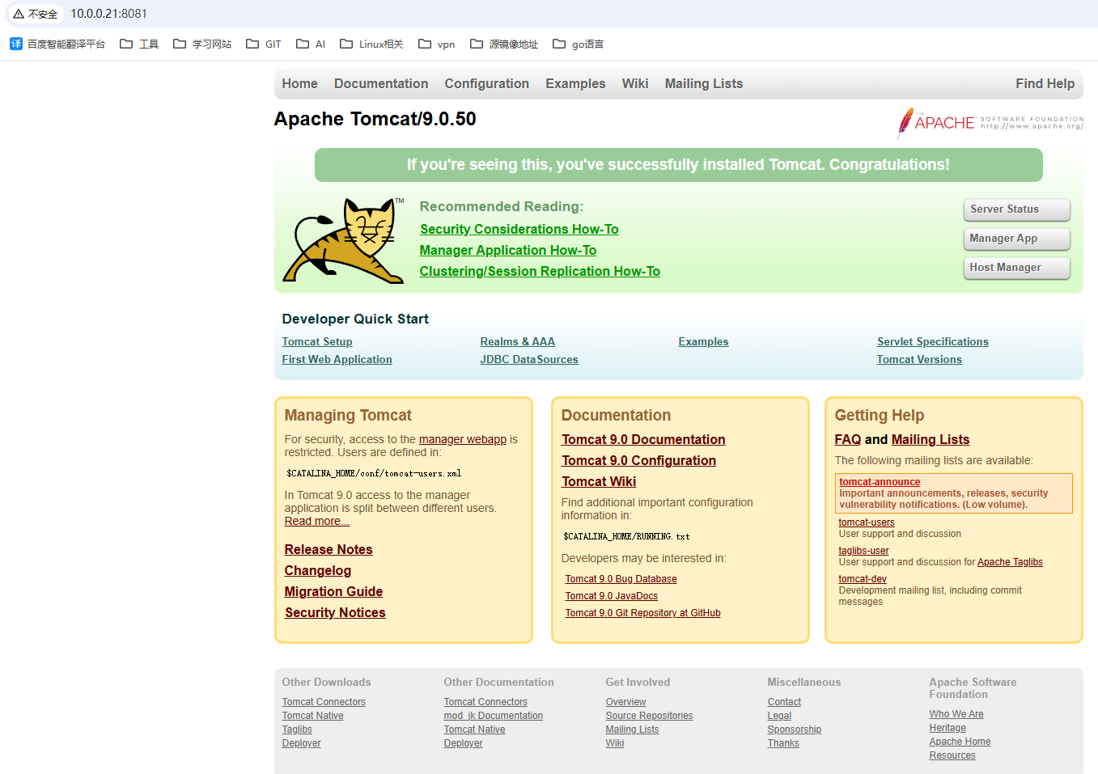Click the insecure connection warning icon
The image size is (1098, 774).
click(19, 14)
